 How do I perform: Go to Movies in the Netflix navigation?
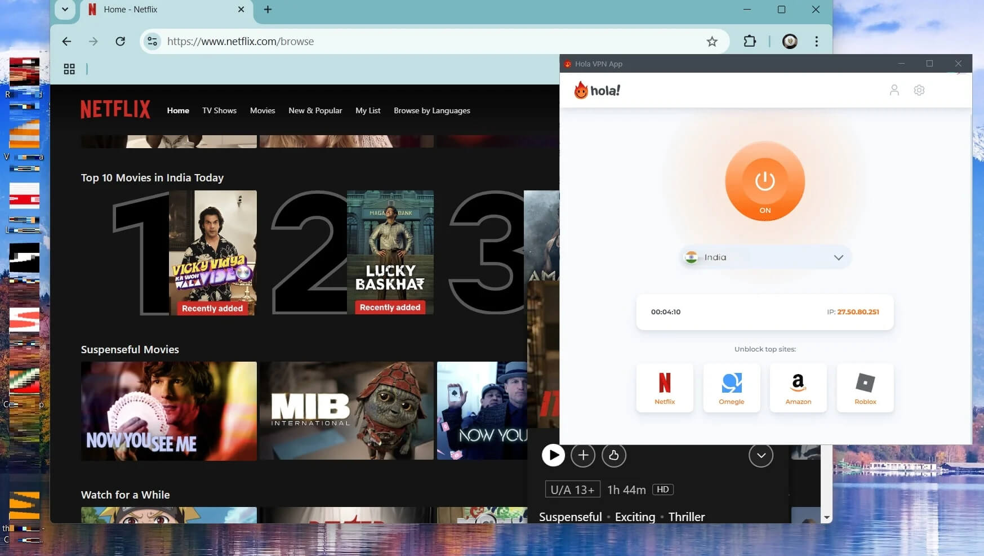point(262,110)
